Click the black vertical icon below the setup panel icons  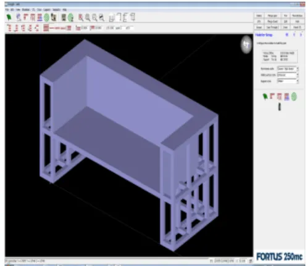280,107
